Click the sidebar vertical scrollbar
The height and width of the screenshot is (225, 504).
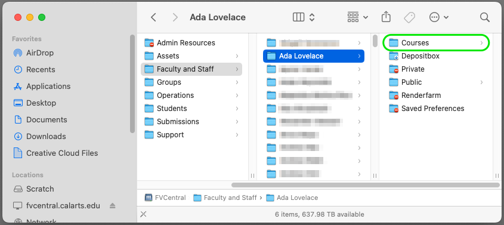132,84
